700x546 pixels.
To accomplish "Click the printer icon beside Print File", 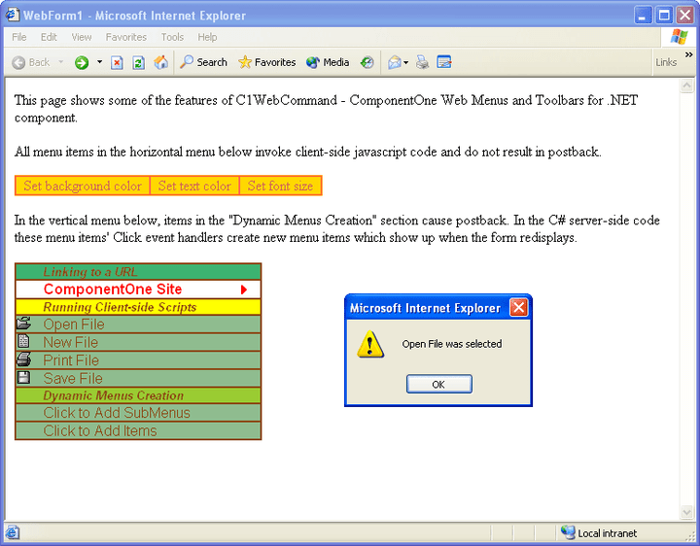I will pyautogui.click(x=23, y=359).
